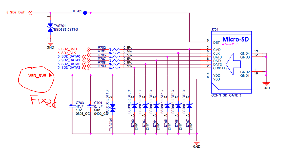Click the 47uF capacitor value

pos(80,106)
